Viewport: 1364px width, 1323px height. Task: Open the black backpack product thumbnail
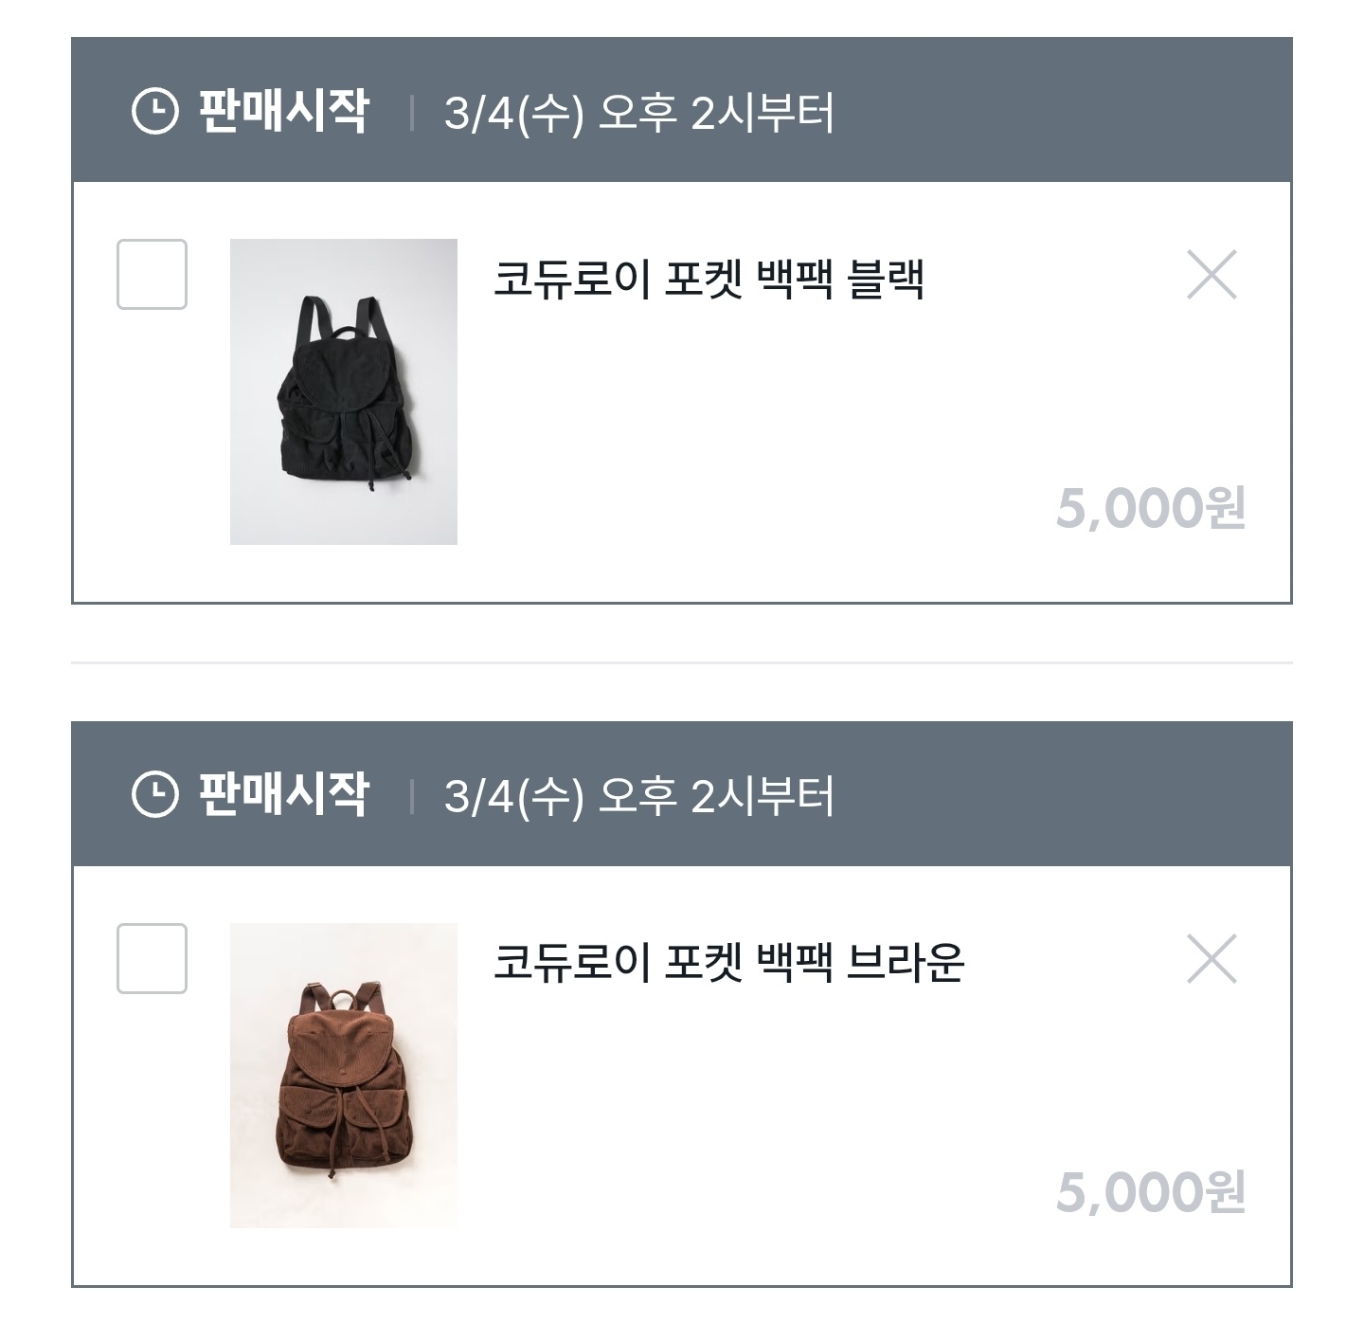[343, 391]
